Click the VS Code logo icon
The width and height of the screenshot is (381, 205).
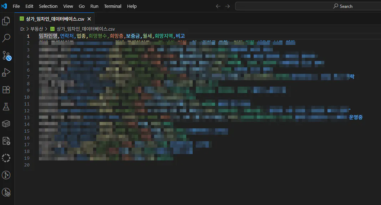(4, 6)
